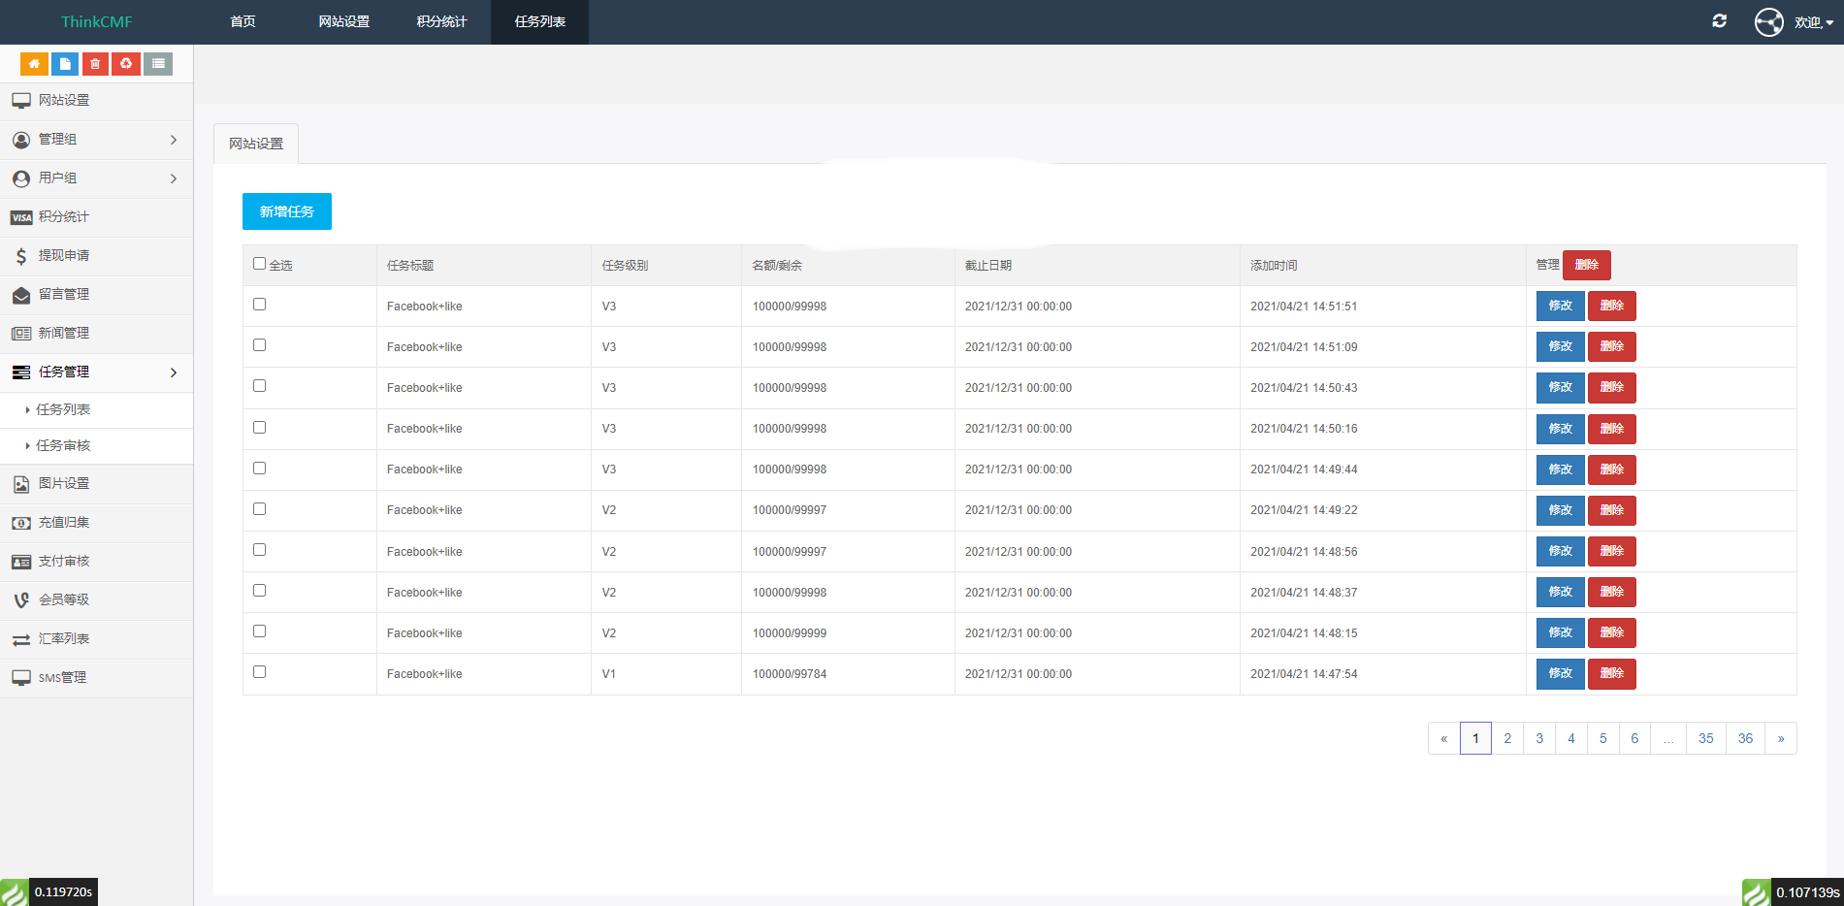Open 任务审核 in the sidebar submenu
This screenshot has width=1844, height=906.
click(63, 446)
